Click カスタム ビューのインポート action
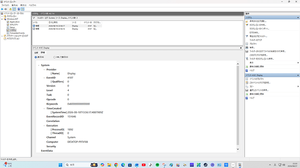The image size is (300, 168). pyautogui.click(x=259, y=29)
